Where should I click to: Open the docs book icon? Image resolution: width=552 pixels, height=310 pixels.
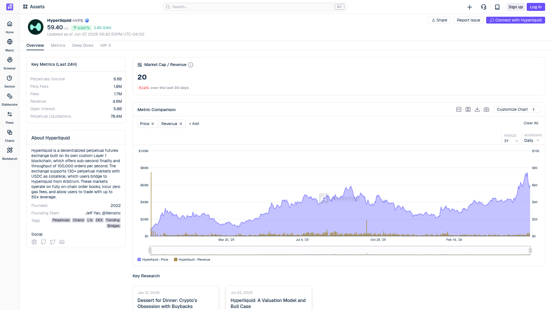click(497, 7)
